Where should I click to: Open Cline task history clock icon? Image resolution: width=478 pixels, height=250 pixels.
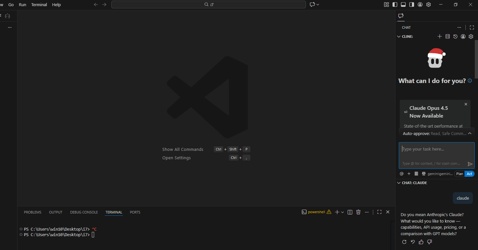point(455,36)
